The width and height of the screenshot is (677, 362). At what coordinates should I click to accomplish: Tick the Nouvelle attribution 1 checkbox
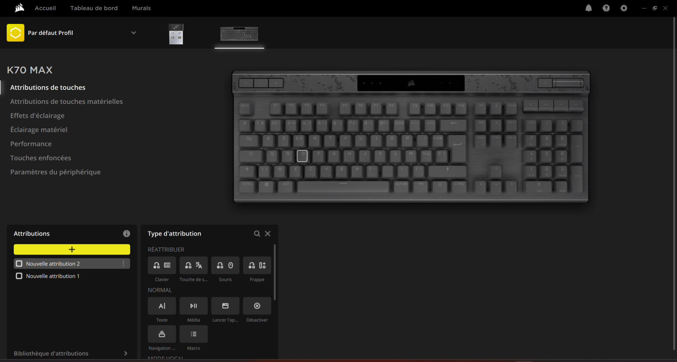[19, 276]
